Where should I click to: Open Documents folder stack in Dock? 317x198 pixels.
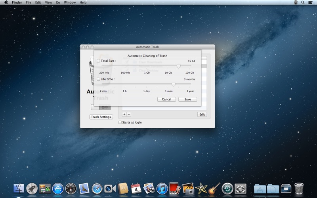tap(273, 189)
